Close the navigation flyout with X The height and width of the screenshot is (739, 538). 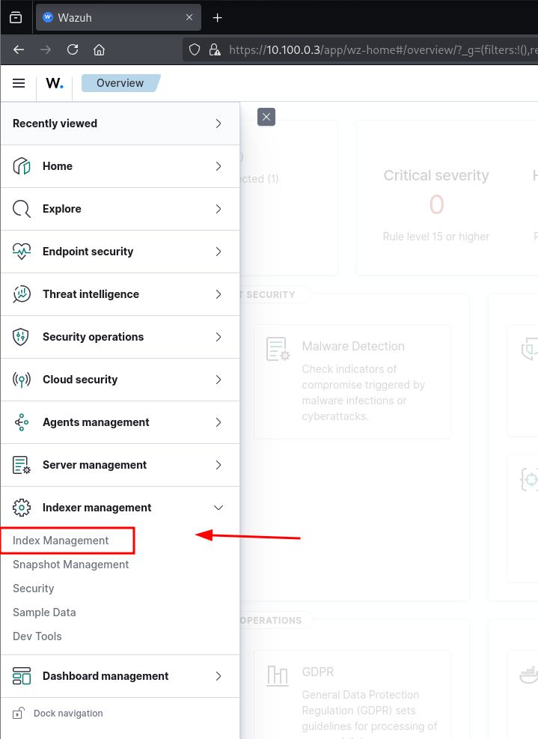pos(266,117)
